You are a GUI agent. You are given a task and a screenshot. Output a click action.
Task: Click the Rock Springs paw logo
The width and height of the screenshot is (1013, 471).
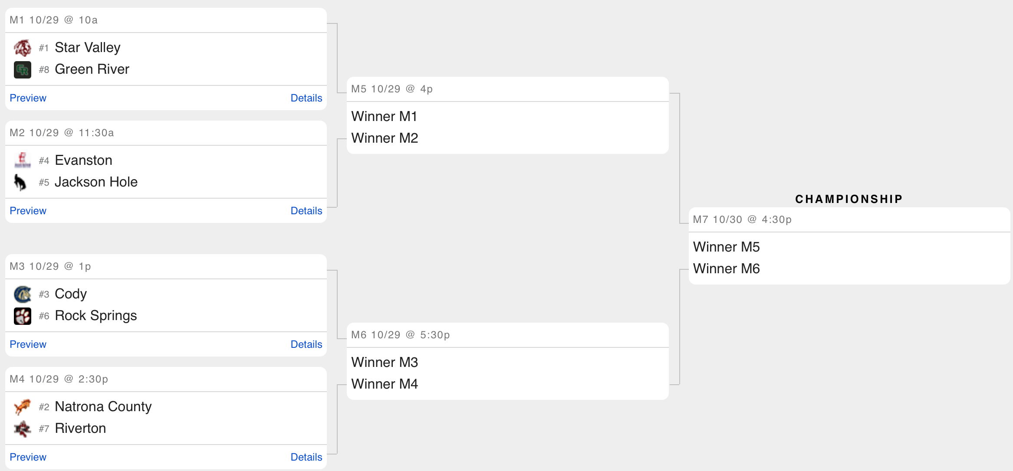23,316
